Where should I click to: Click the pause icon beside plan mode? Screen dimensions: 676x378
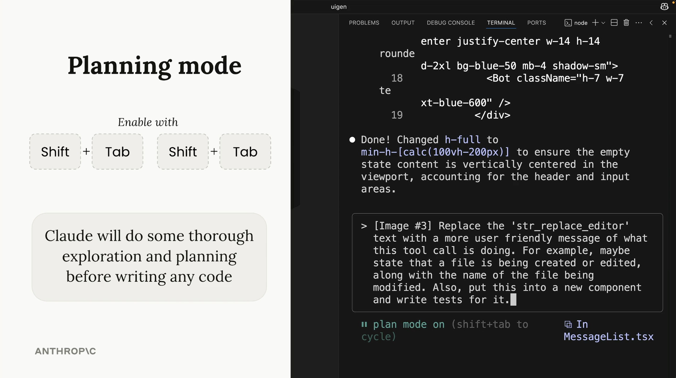364,324
